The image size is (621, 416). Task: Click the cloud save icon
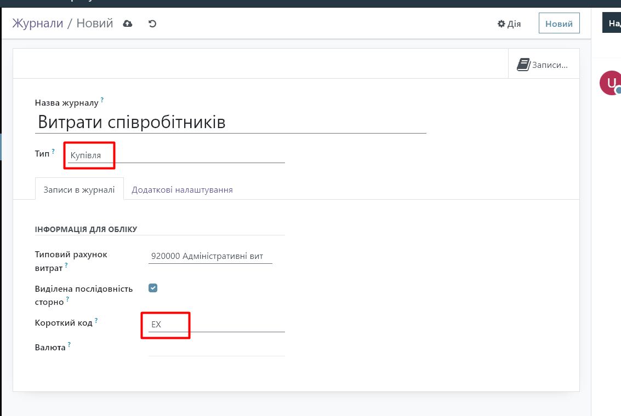(x=128, y=24)
